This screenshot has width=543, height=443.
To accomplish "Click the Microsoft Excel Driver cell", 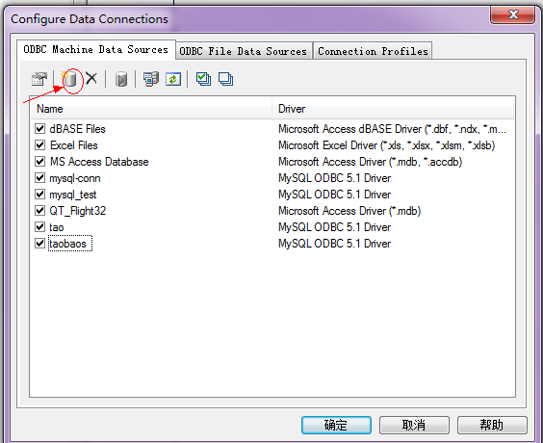I will tap(386, 145).
